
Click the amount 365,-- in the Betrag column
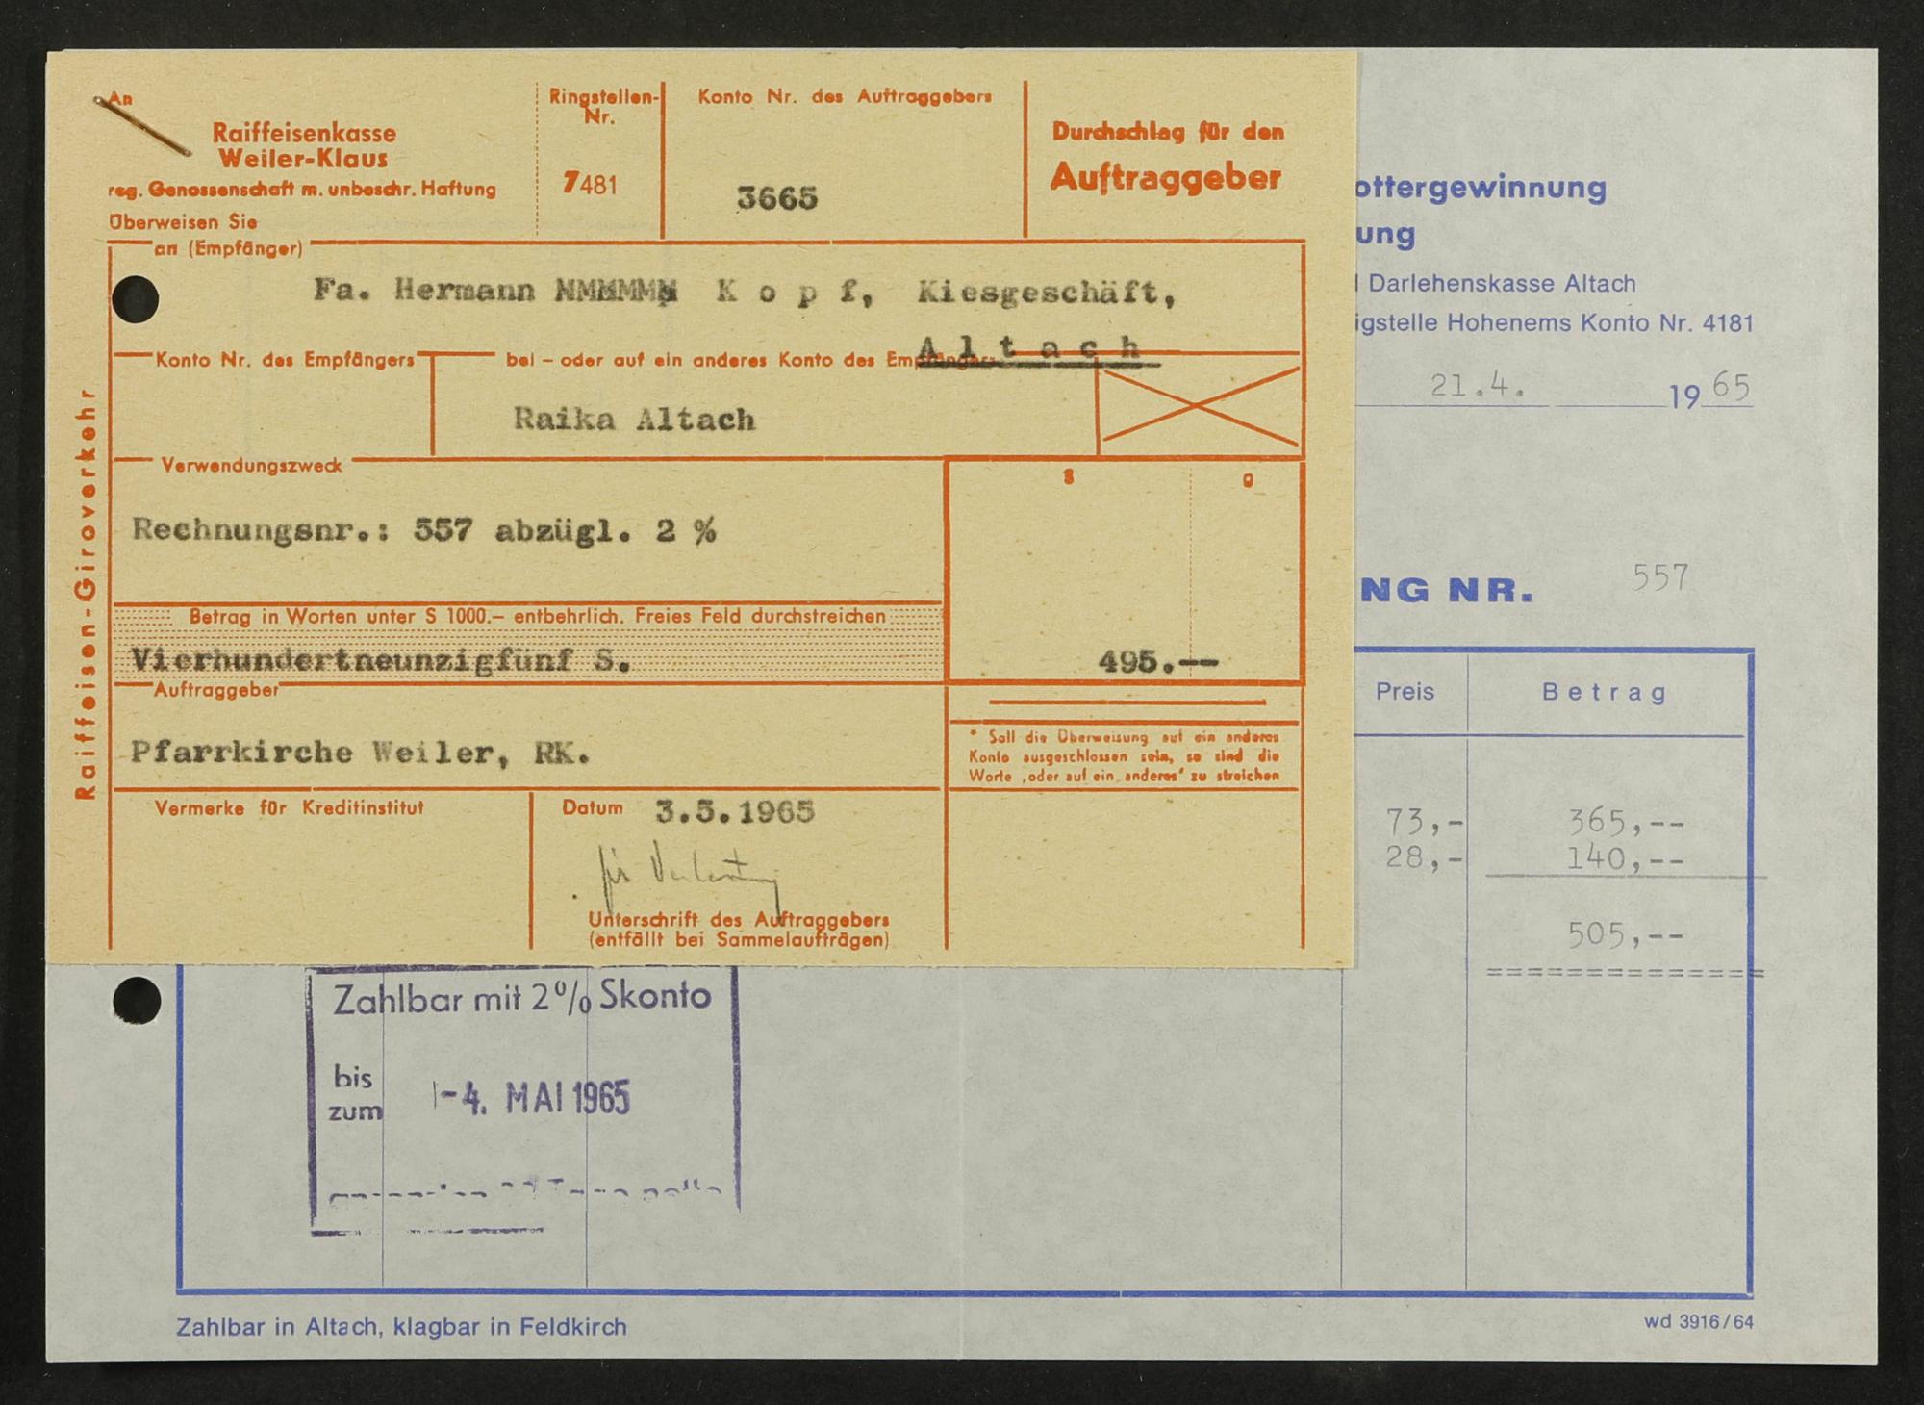[x=1626, y=823]
